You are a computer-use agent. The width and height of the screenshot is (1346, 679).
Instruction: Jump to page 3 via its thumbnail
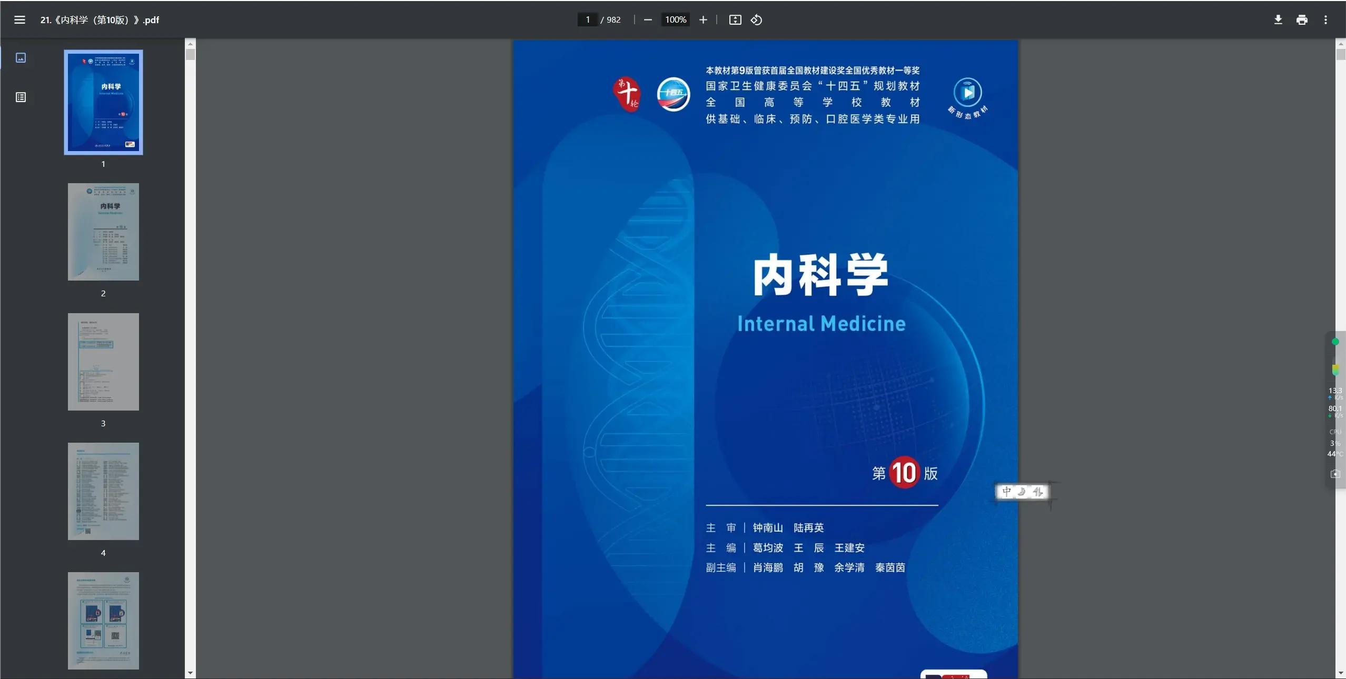point(103,362)
